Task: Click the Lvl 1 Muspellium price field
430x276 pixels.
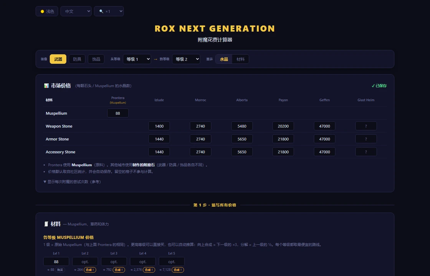Action: click(56, 261)
